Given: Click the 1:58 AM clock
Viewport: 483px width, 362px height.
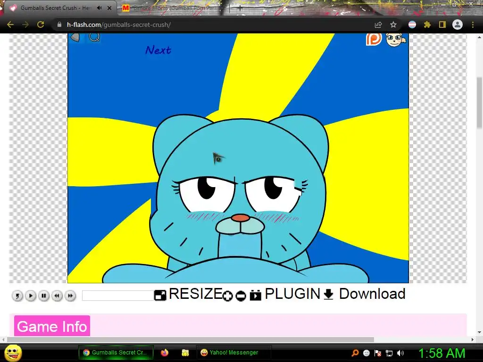Looking at the screenshot, I should 441,353.
